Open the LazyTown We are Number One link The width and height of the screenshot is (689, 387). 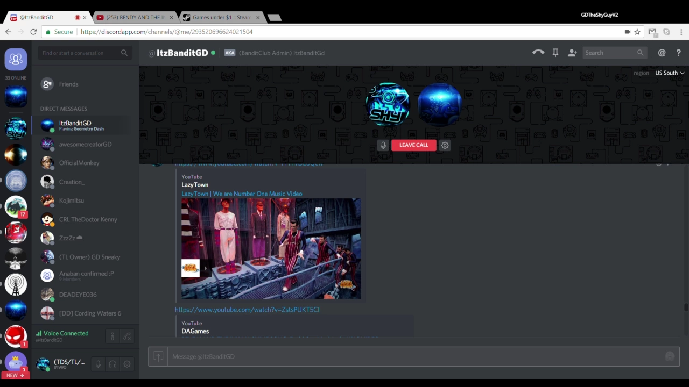(242, 193)
